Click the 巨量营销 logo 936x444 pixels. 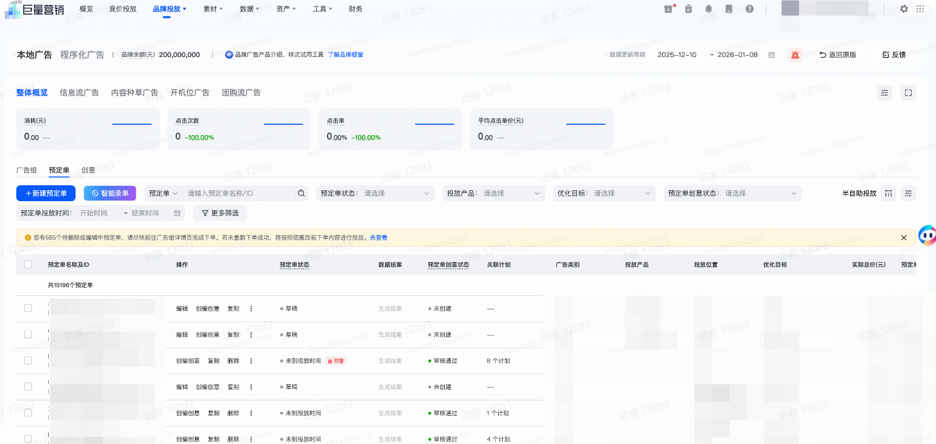click(x=34, y=9)
